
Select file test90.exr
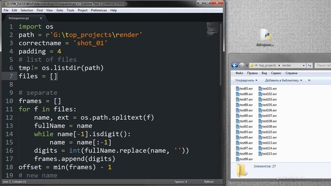click(244, 116)
